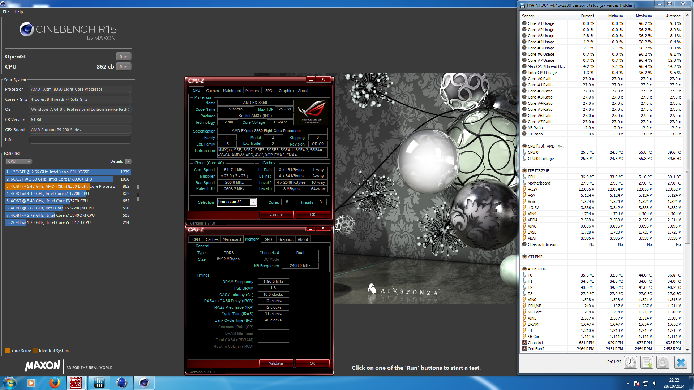
Task: Open the network tray icon
Action: [x=646, y=383]
